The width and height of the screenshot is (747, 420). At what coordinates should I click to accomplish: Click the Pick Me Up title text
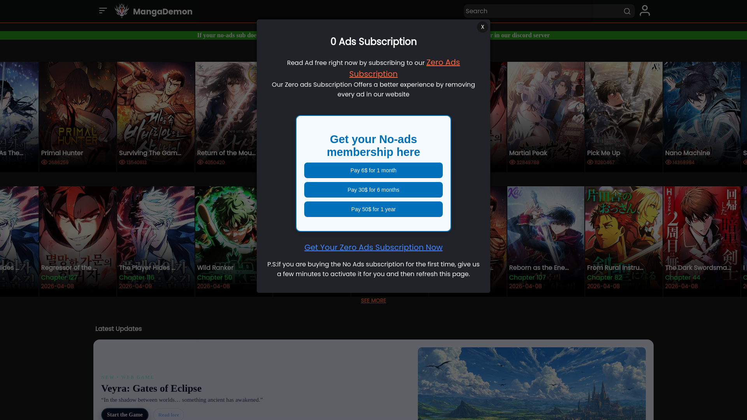click(603, 153)
